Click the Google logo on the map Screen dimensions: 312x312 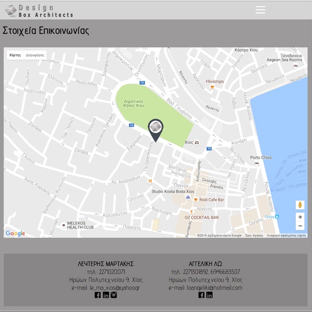pyautogui.click(x=15, y=233)
